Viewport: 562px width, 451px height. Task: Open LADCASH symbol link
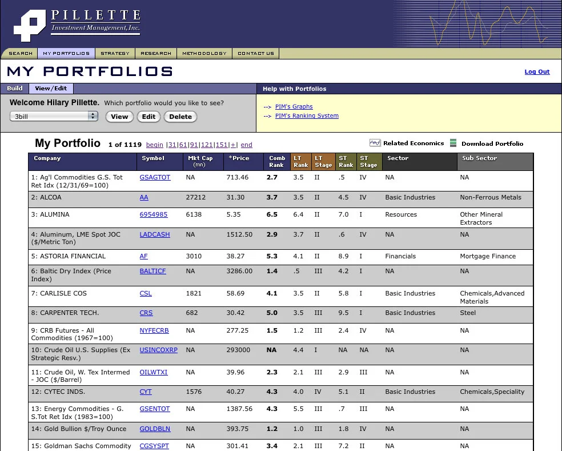point(154,234)
